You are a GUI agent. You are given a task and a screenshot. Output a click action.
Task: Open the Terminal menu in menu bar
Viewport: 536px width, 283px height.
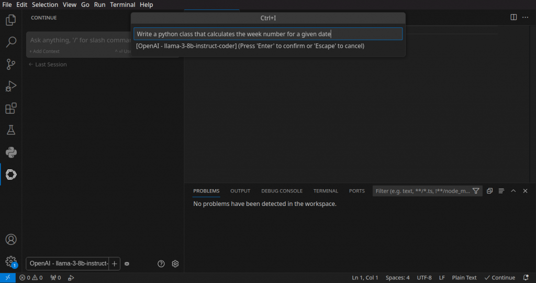(x=122, y=5)
